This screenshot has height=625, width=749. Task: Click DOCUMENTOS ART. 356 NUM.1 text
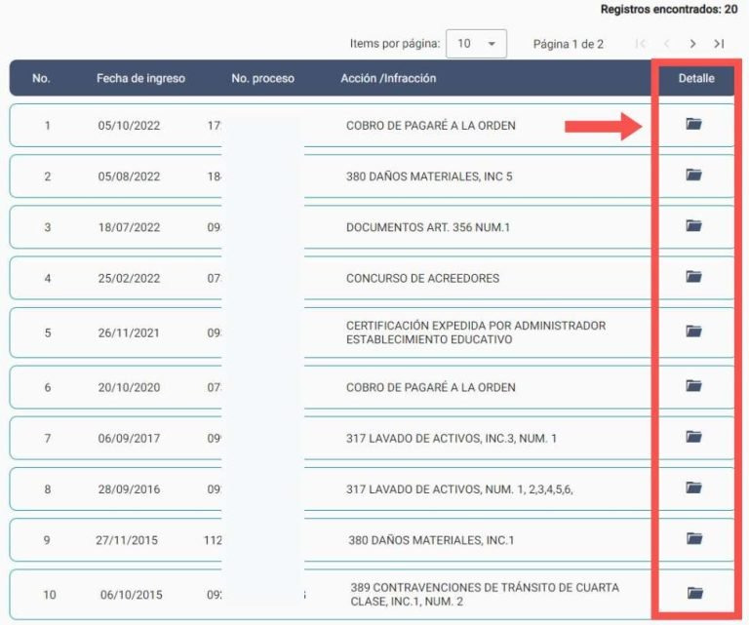click(428, 227)
